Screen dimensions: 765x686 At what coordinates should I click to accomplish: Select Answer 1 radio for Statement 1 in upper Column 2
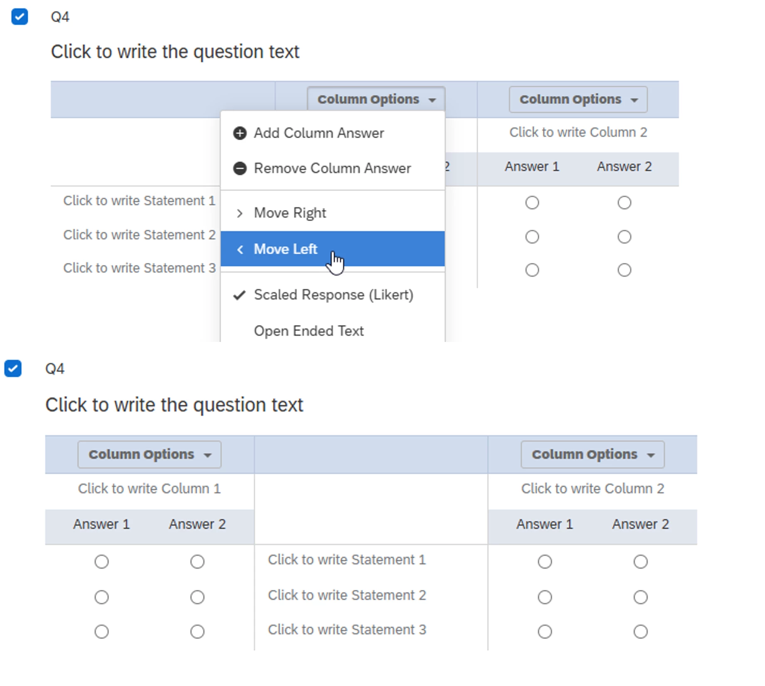click(532, 203)
